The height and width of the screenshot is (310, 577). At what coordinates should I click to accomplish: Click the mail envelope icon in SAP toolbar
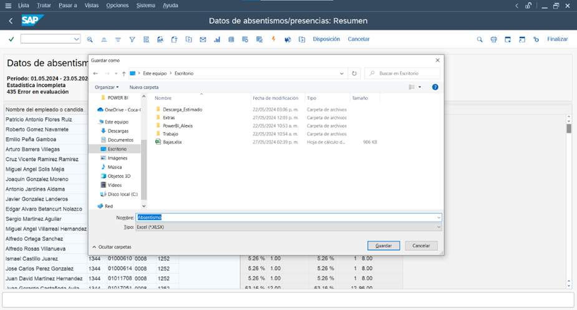(x=203, y=39)
